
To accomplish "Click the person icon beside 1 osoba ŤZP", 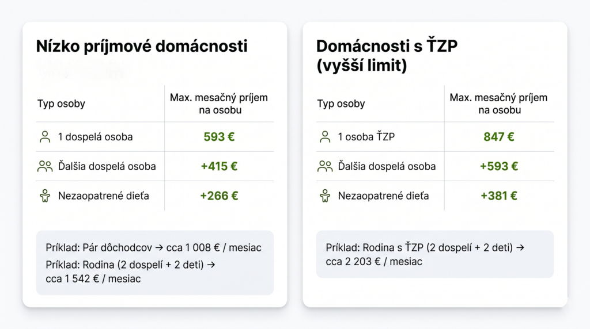I will 324,137.
